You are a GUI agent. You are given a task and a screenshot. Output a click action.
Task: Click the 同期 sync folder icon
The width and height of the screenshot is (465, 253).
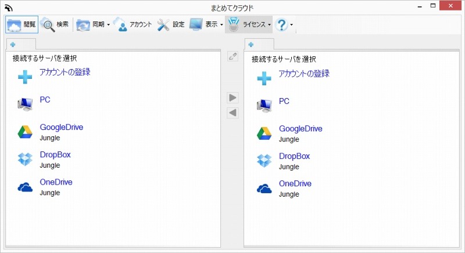tap(83, 25)
